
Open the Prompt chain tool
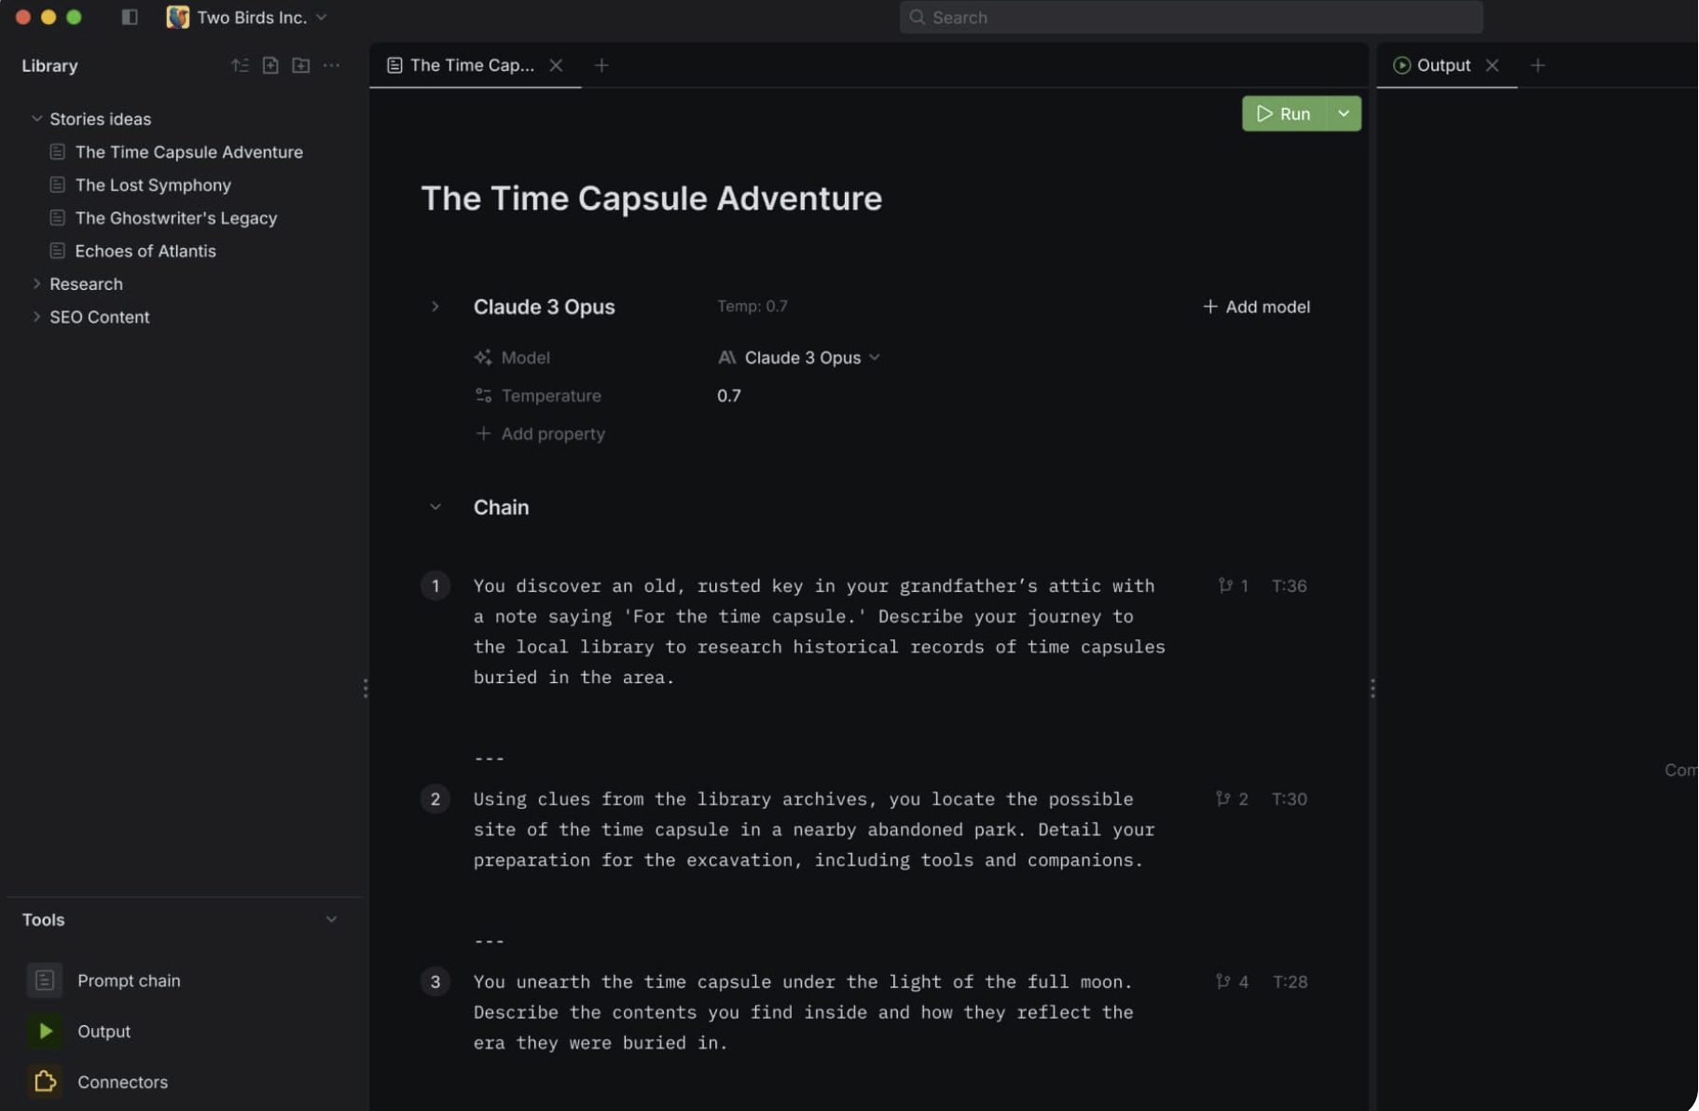129,981
